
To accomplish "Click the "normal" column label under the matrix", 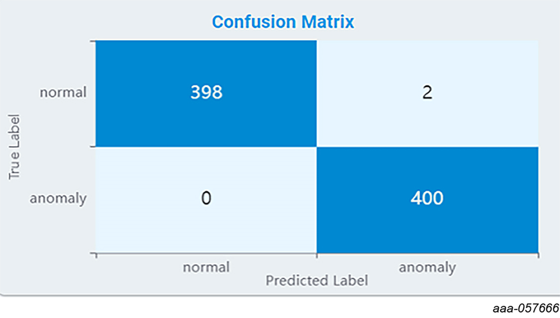I will point(206,268).
